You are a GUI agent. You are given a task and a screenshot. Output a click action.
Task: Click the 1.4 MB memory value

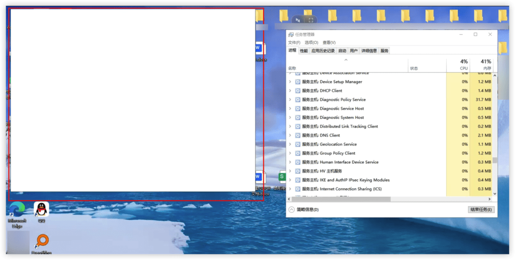484,91
